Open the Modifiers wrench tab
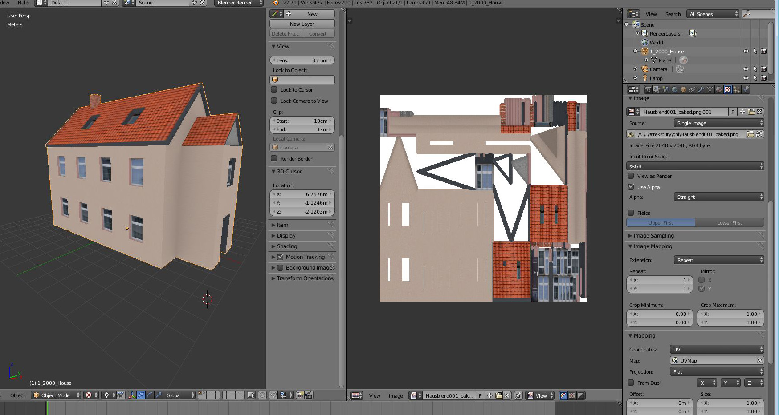 [701, 89]
